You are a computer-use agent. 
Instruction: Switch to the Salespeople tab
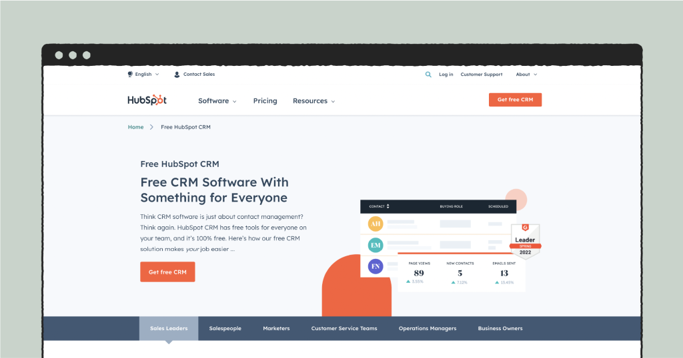(225, 329)
